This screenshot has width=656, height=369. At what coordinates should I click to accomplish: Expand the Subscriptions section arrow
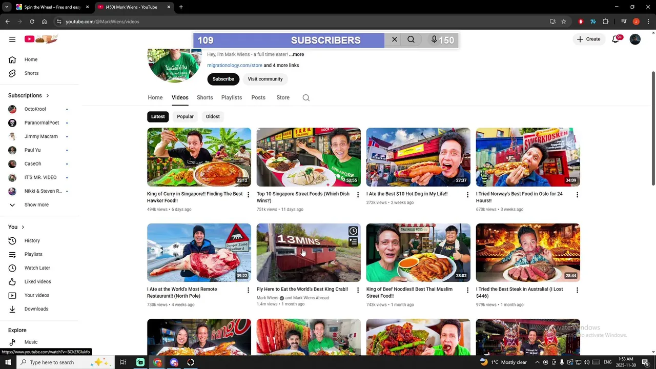point(48,95)
